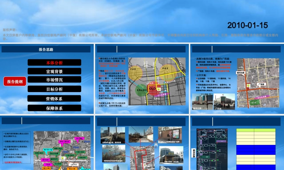This screenshot has width=284, height=170.
Task: Click the green top row of the table
Action: pyautogui.click(x=256, y=130)
